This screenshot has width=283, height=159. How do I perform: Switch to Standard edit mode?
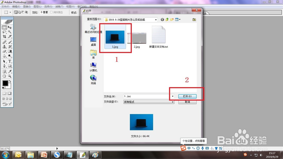coord(5,93)
